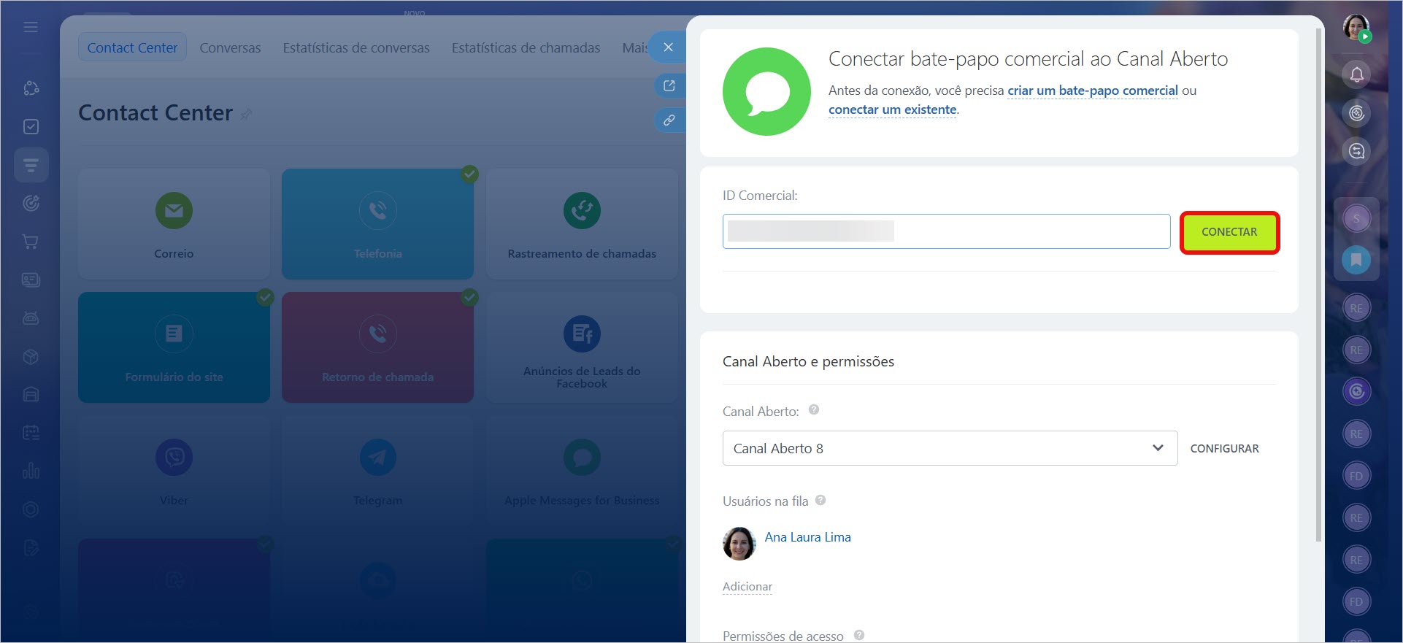Open Estatísticas de chamadas tab
This screenshot has width=1403, height=643.
[x=526, y=47]
